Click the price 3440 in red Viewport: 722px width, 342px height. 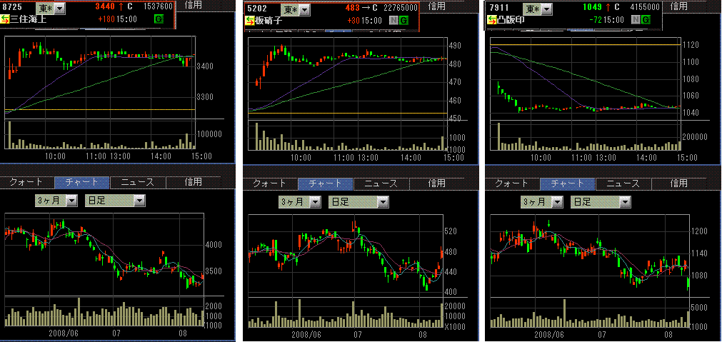point(106,7)
